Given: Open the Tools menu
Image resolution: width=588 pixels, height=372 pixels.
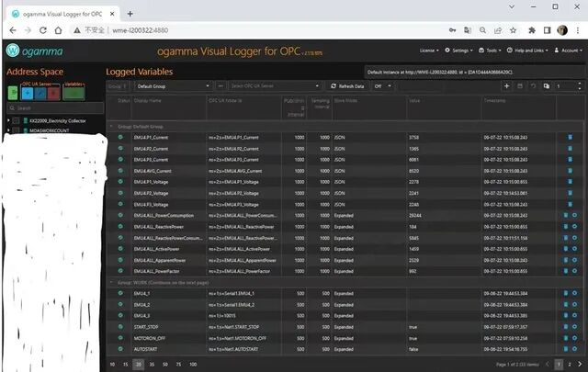Looking at the screenshot, I should tap(492, 50).
